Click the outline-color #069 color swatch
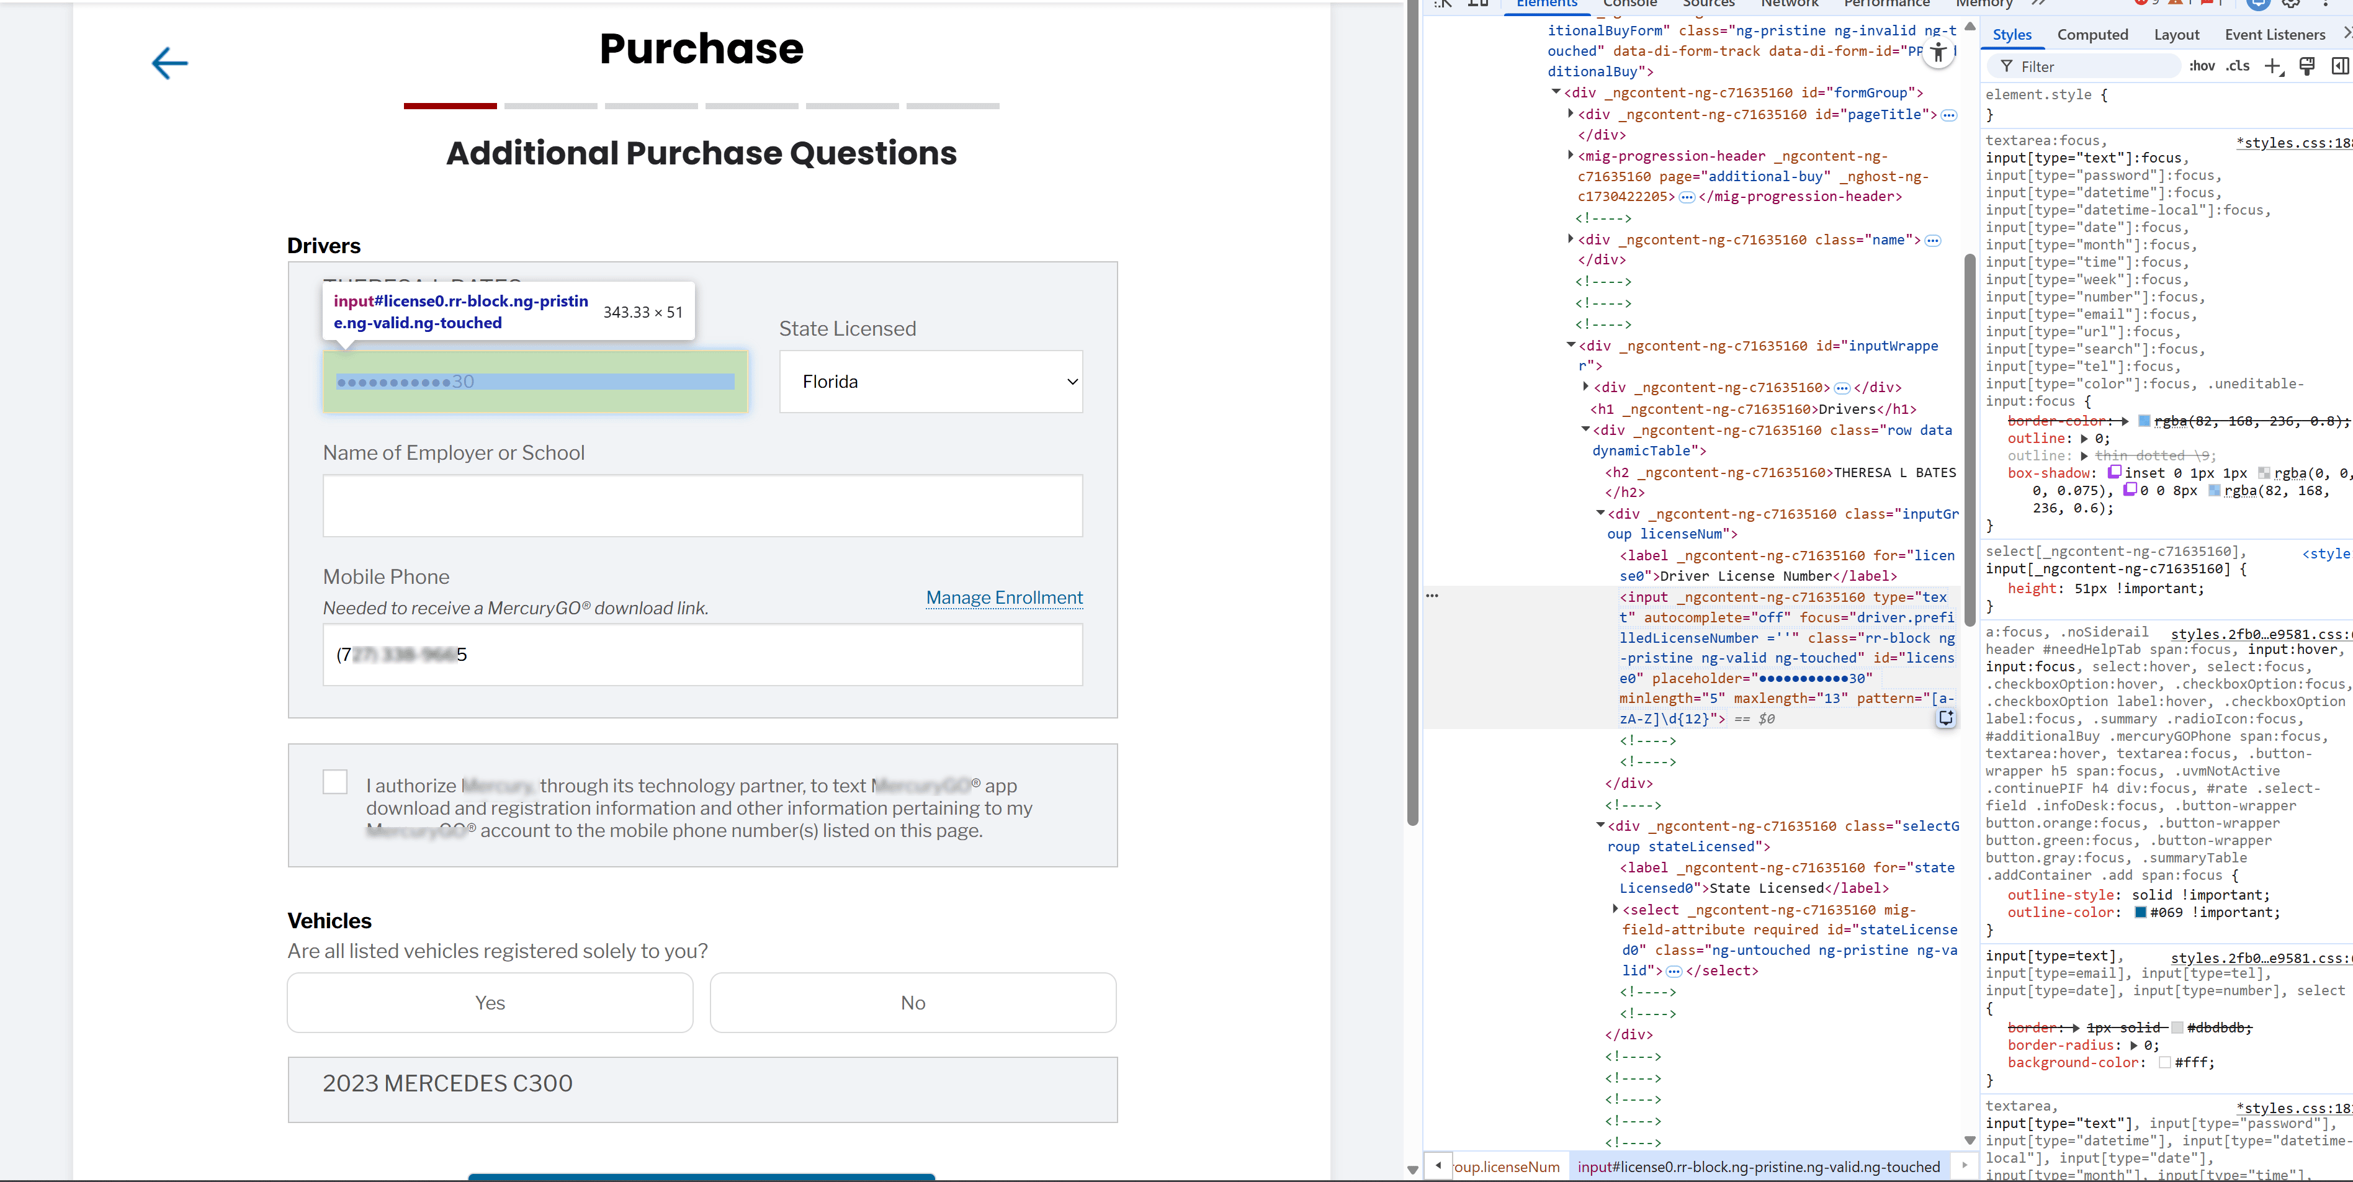The image size is (2353, 1182). click(x=2140, y=911)
